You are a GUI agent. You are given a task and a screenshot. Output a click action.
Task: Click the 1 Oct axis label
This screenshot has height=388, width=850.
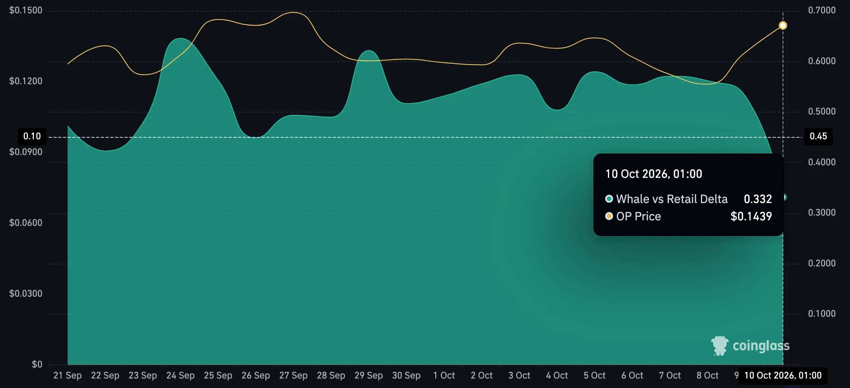(x=444, y=375)
